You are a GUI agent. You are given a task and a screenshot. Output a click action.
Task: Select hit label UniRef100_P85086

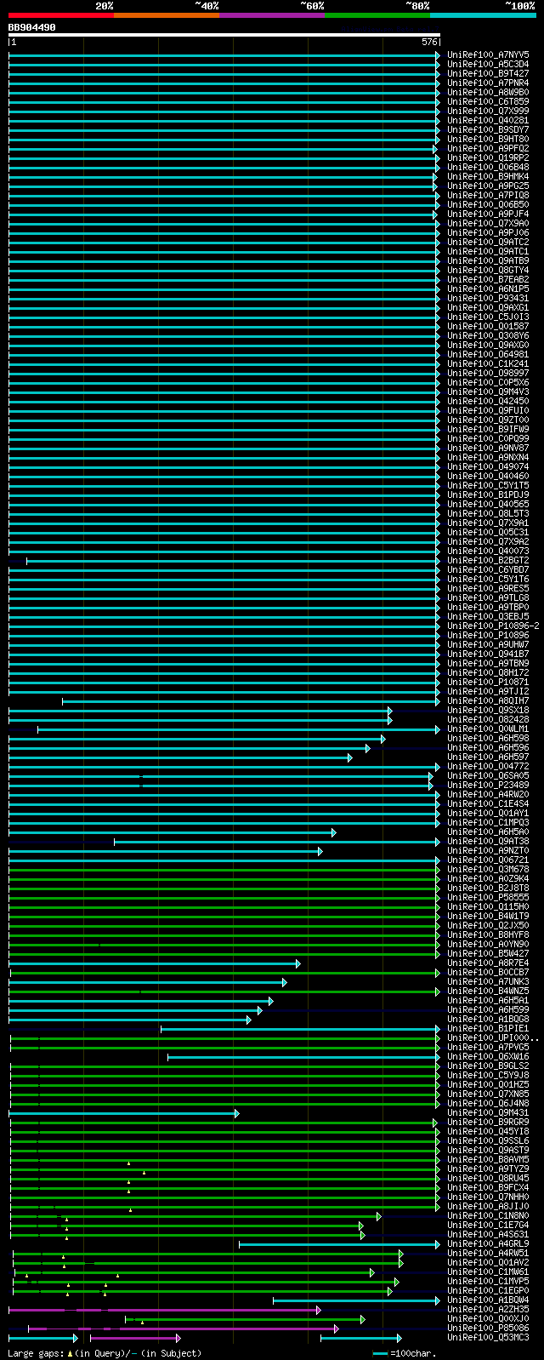click(488, 1328)
